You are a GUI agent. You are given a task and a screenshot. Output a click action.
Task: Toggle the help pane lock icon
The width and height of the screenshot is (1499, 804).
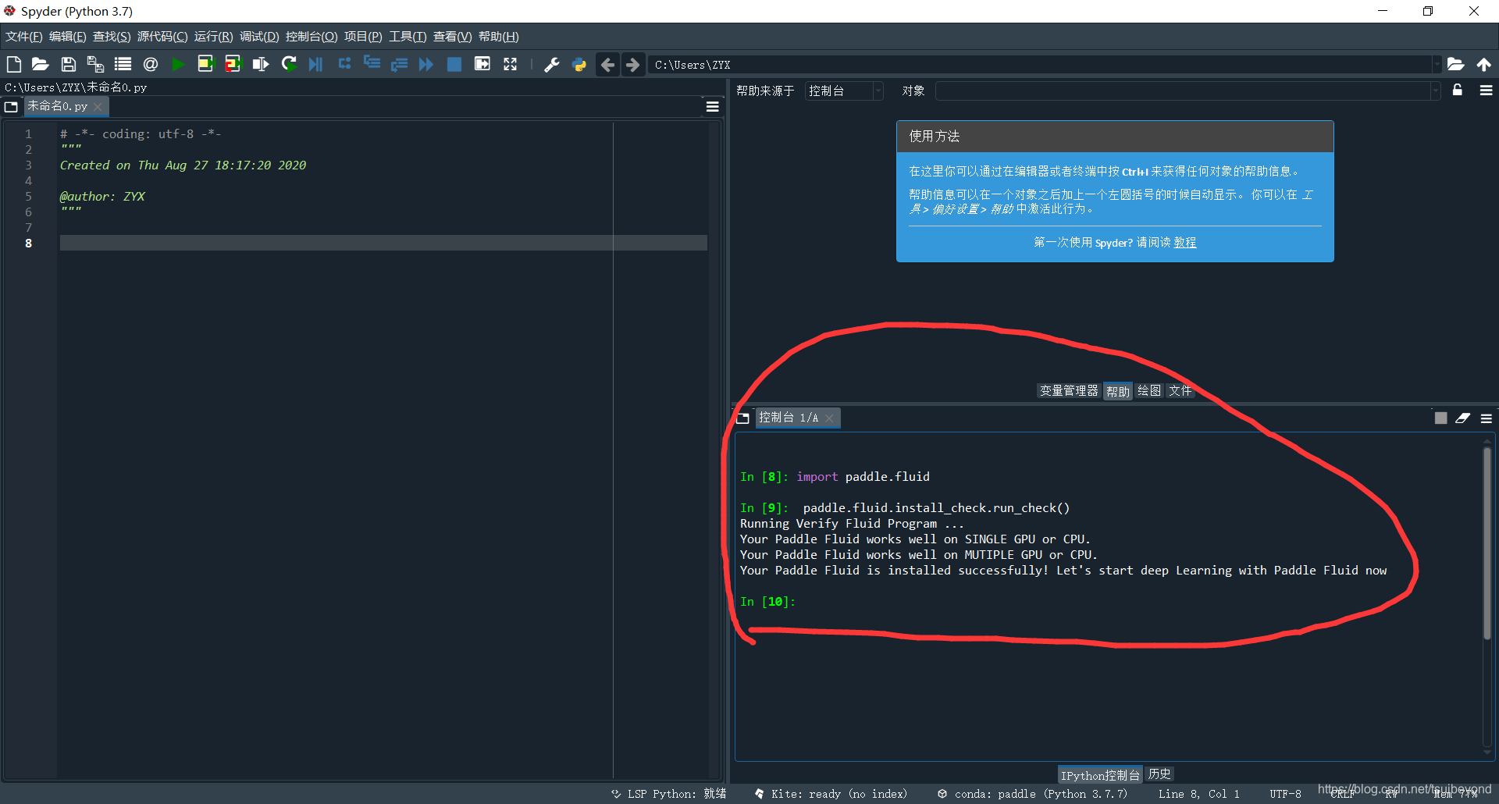1457,91
